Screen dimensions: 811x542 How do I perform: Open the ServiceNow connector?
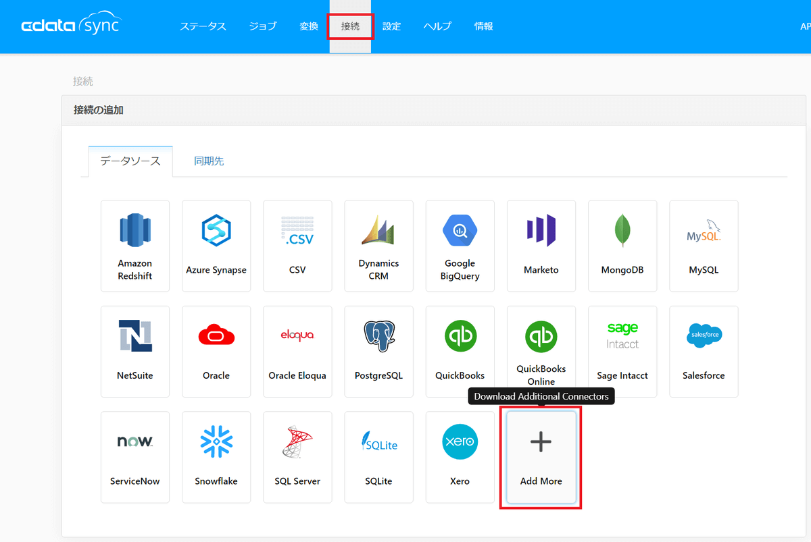coord(135,457)
